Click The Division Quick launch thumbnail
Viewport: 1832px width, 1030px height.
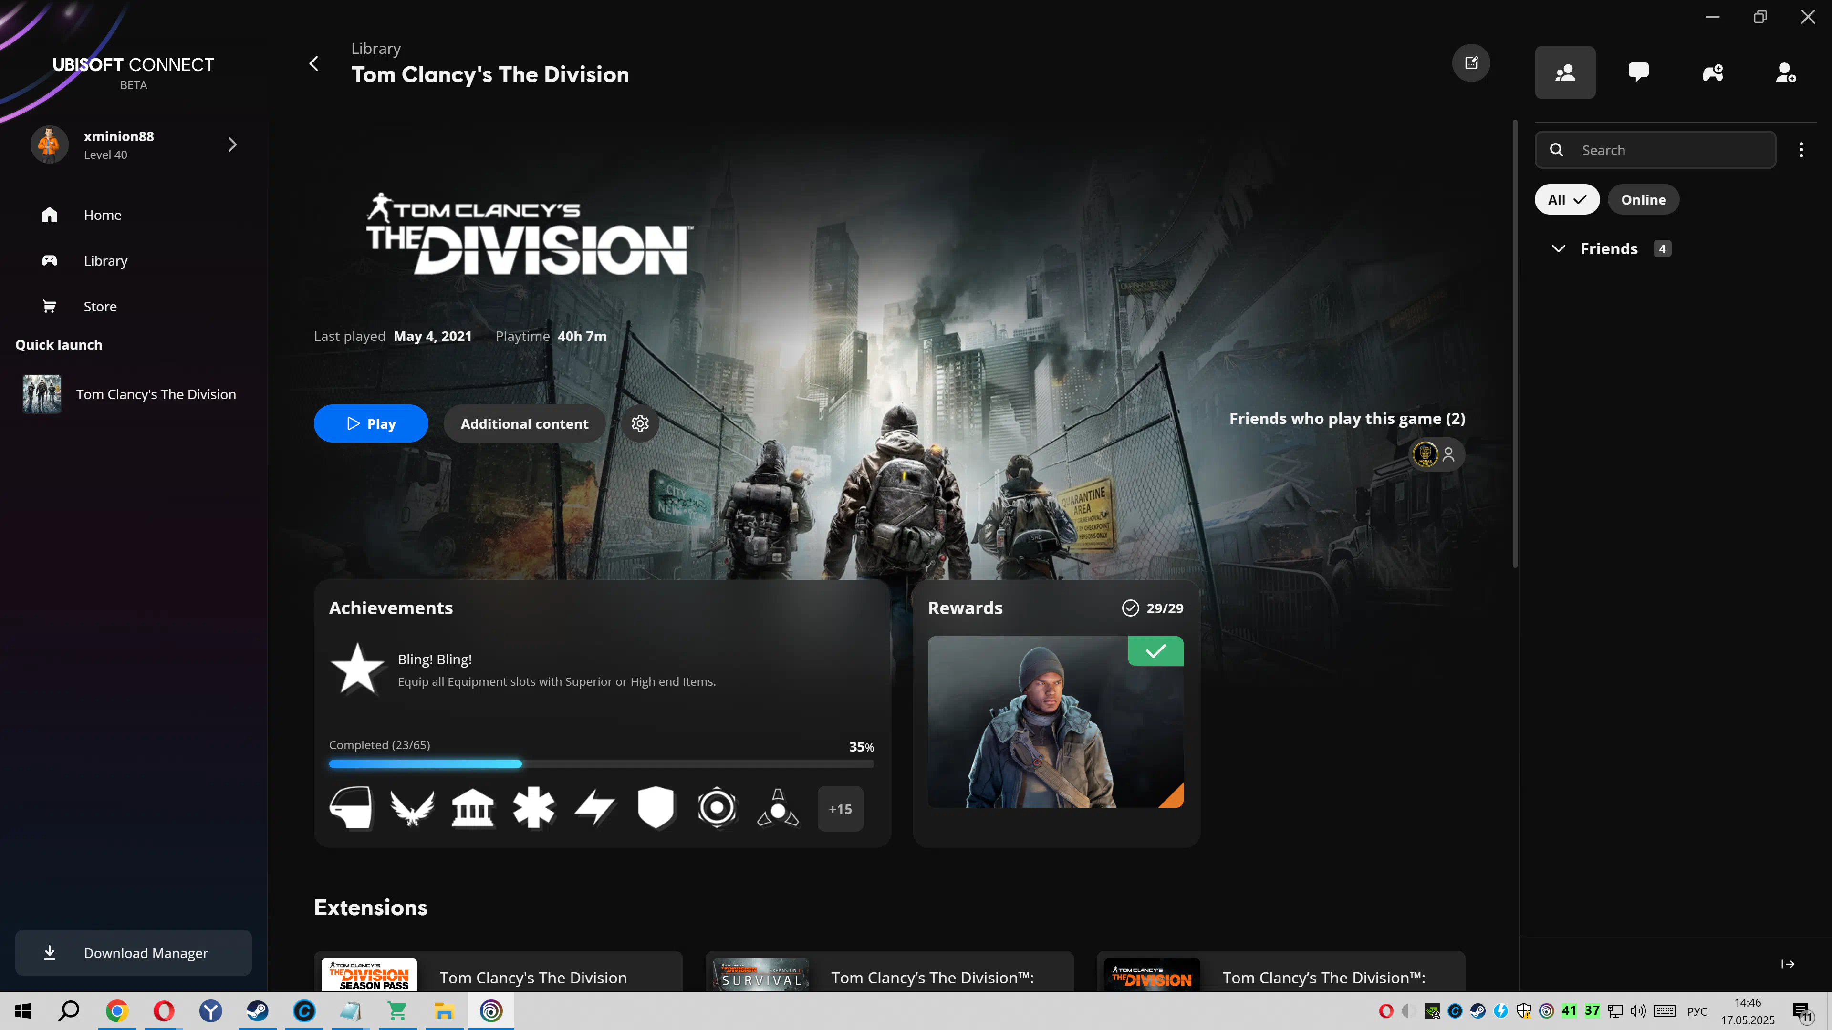[42, 394]
